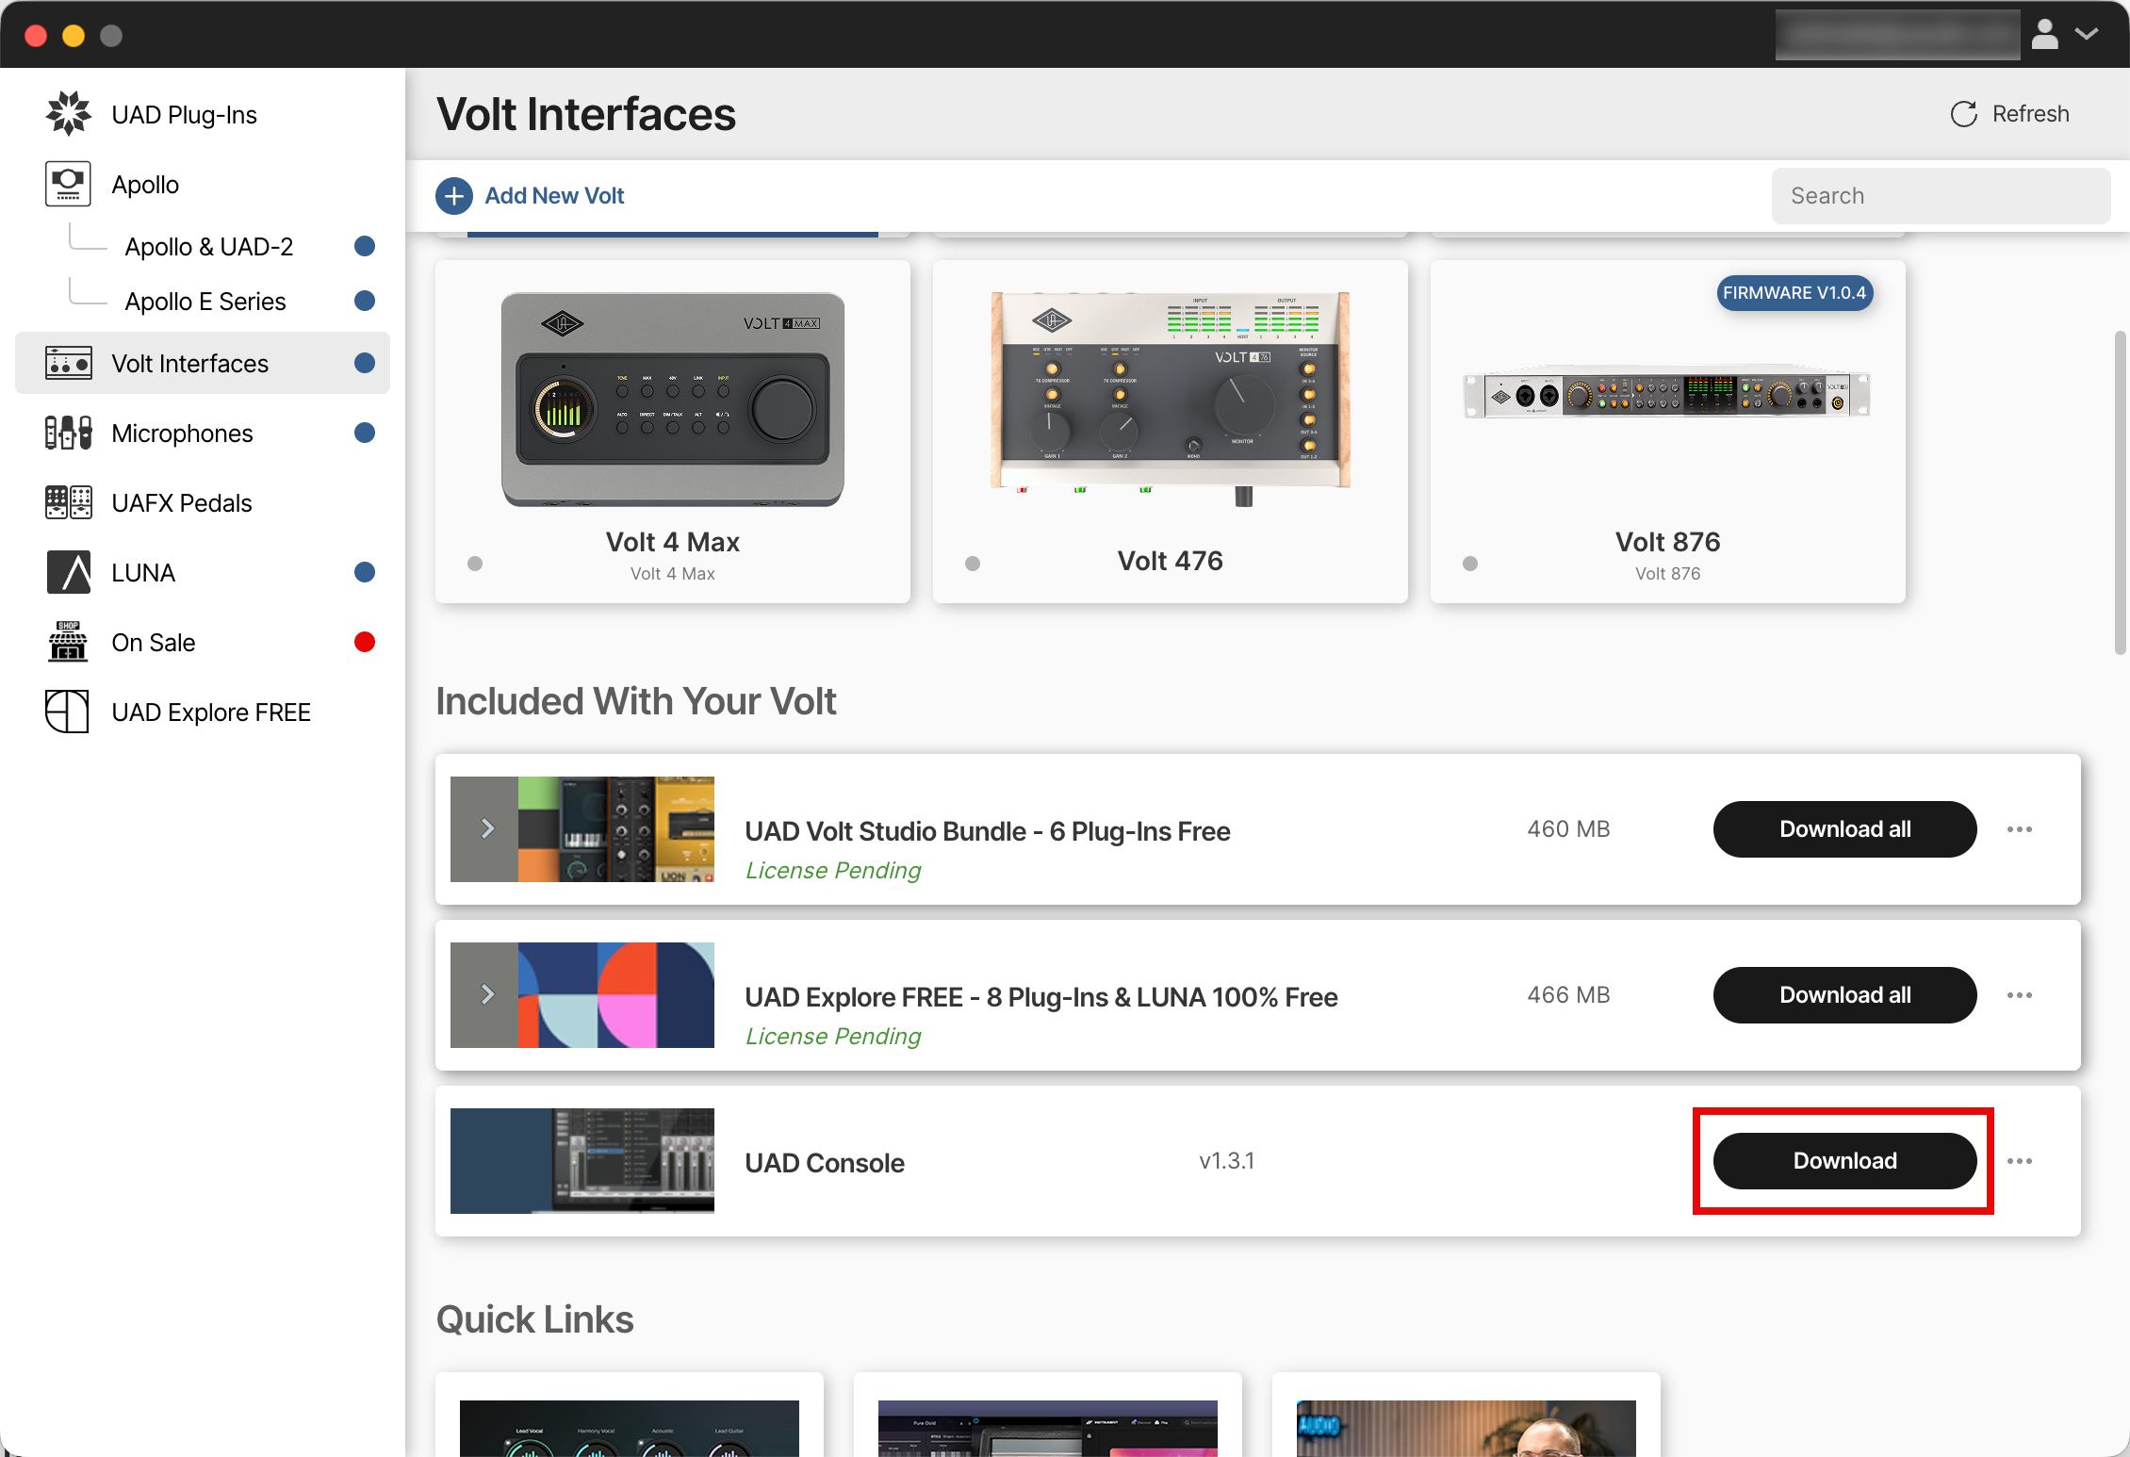Click the UAFX Pedals icon
The width and height of the screenshot is (2130, 1457).
tap(68, 502)
